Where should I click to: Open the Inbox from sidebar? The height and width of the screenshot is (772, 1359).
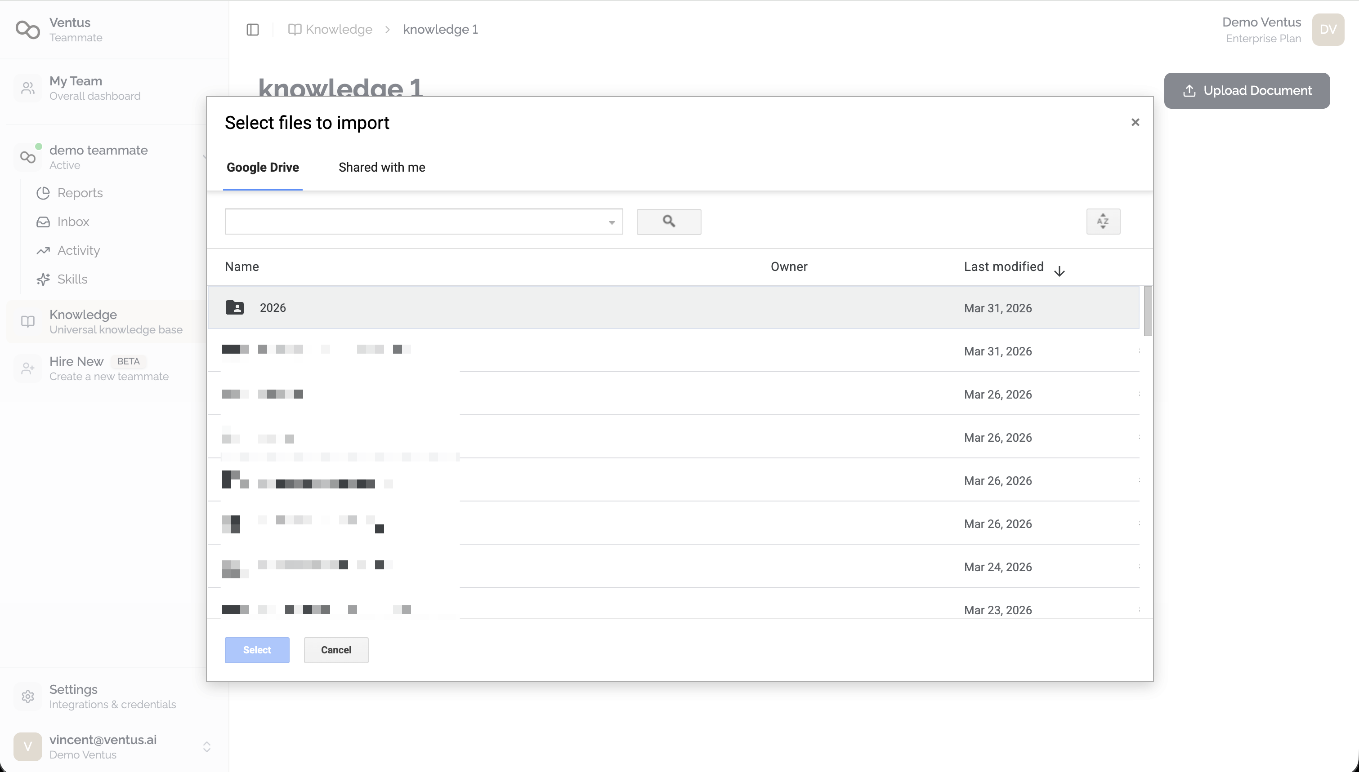tap(73, 222)
